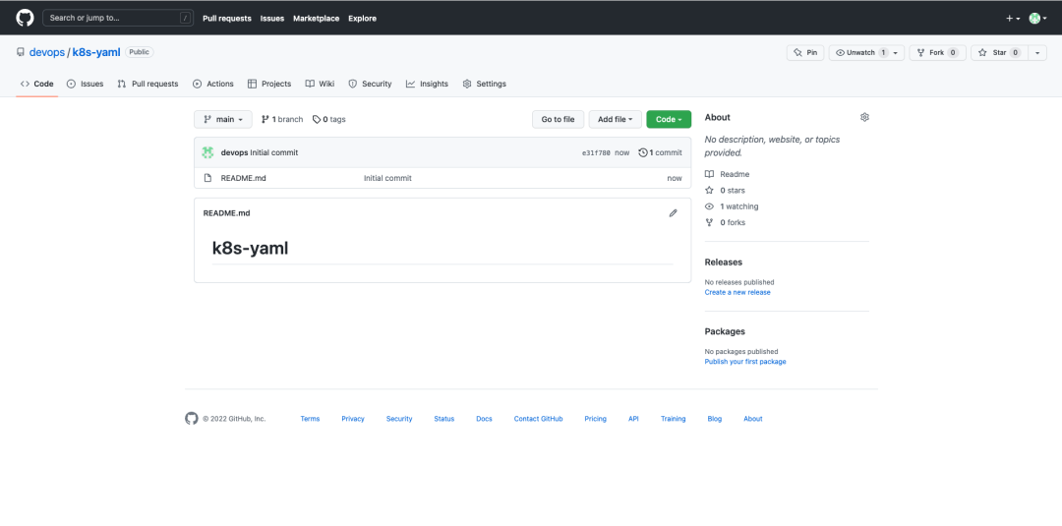Open commit hash e31f780
Screen dimensions: 1062x526
coord(596,153)
